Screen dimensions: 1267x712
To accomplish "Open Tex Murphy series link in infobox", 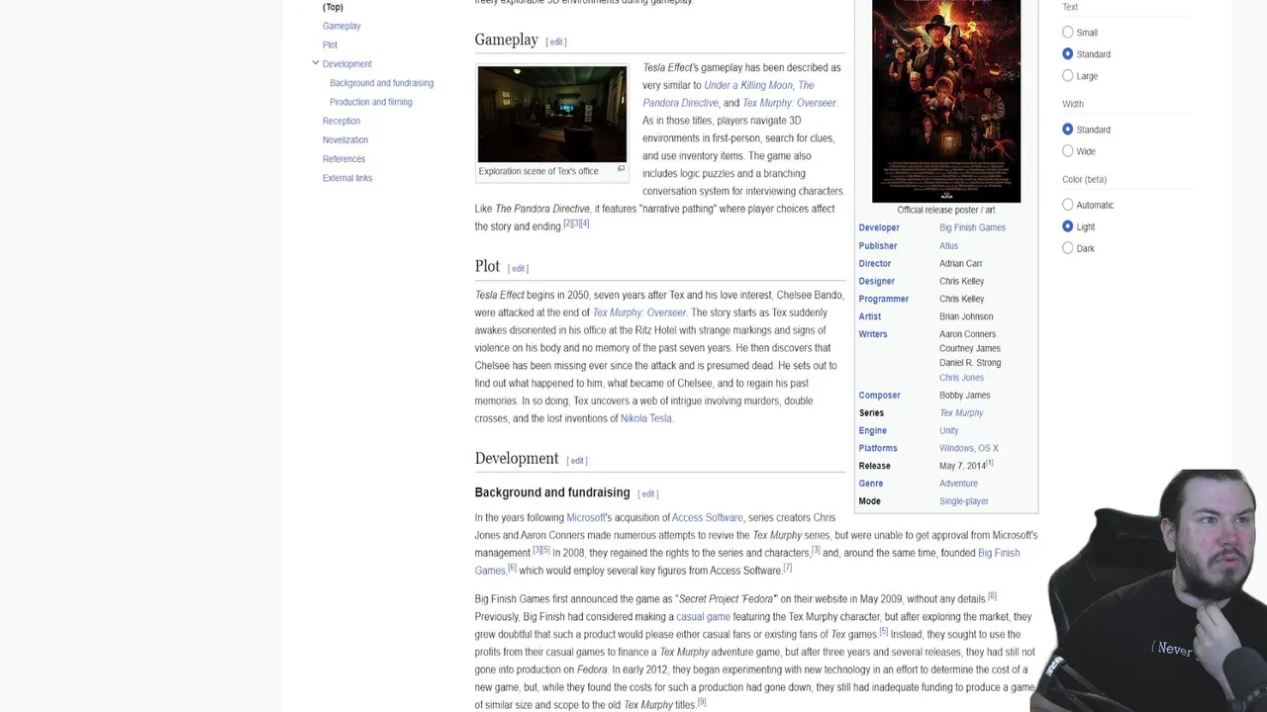I will tap(961, 413).
